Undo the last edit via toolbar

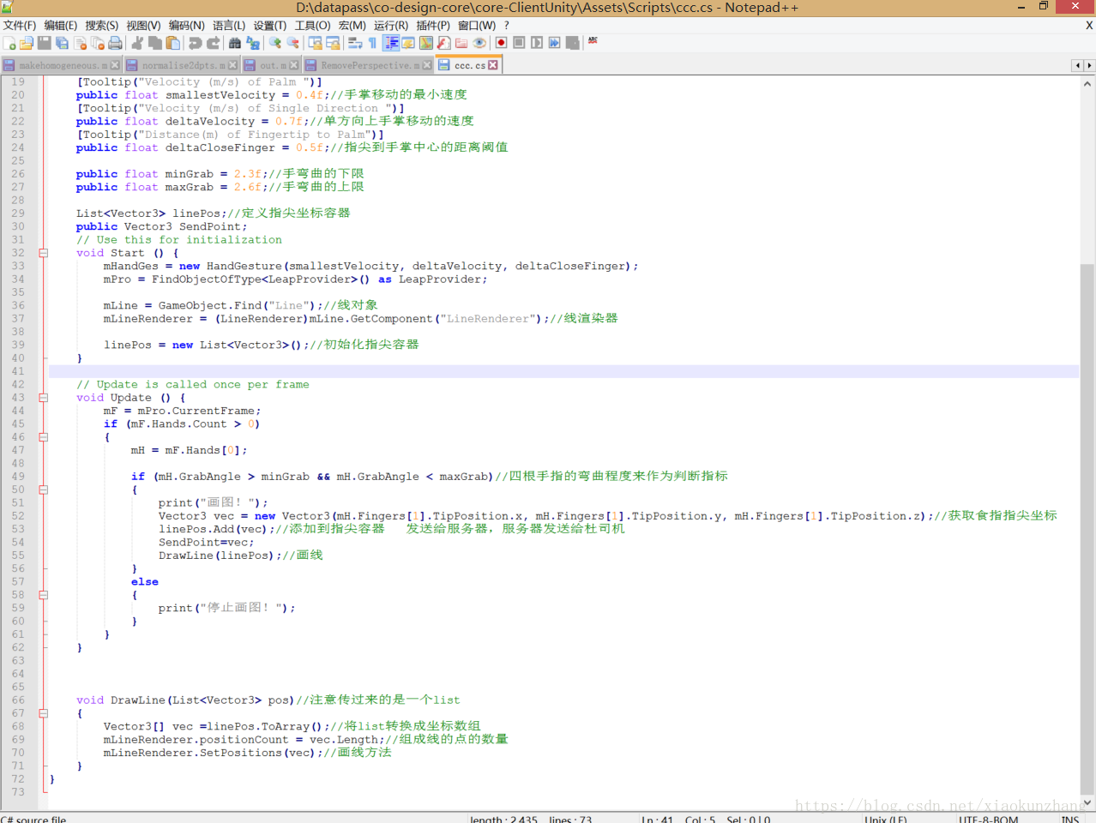coord(196,43)
